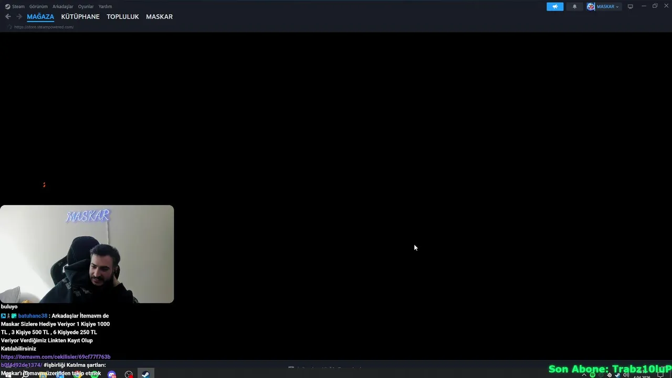Open the Yardım menu

click(x=105, y=6)
